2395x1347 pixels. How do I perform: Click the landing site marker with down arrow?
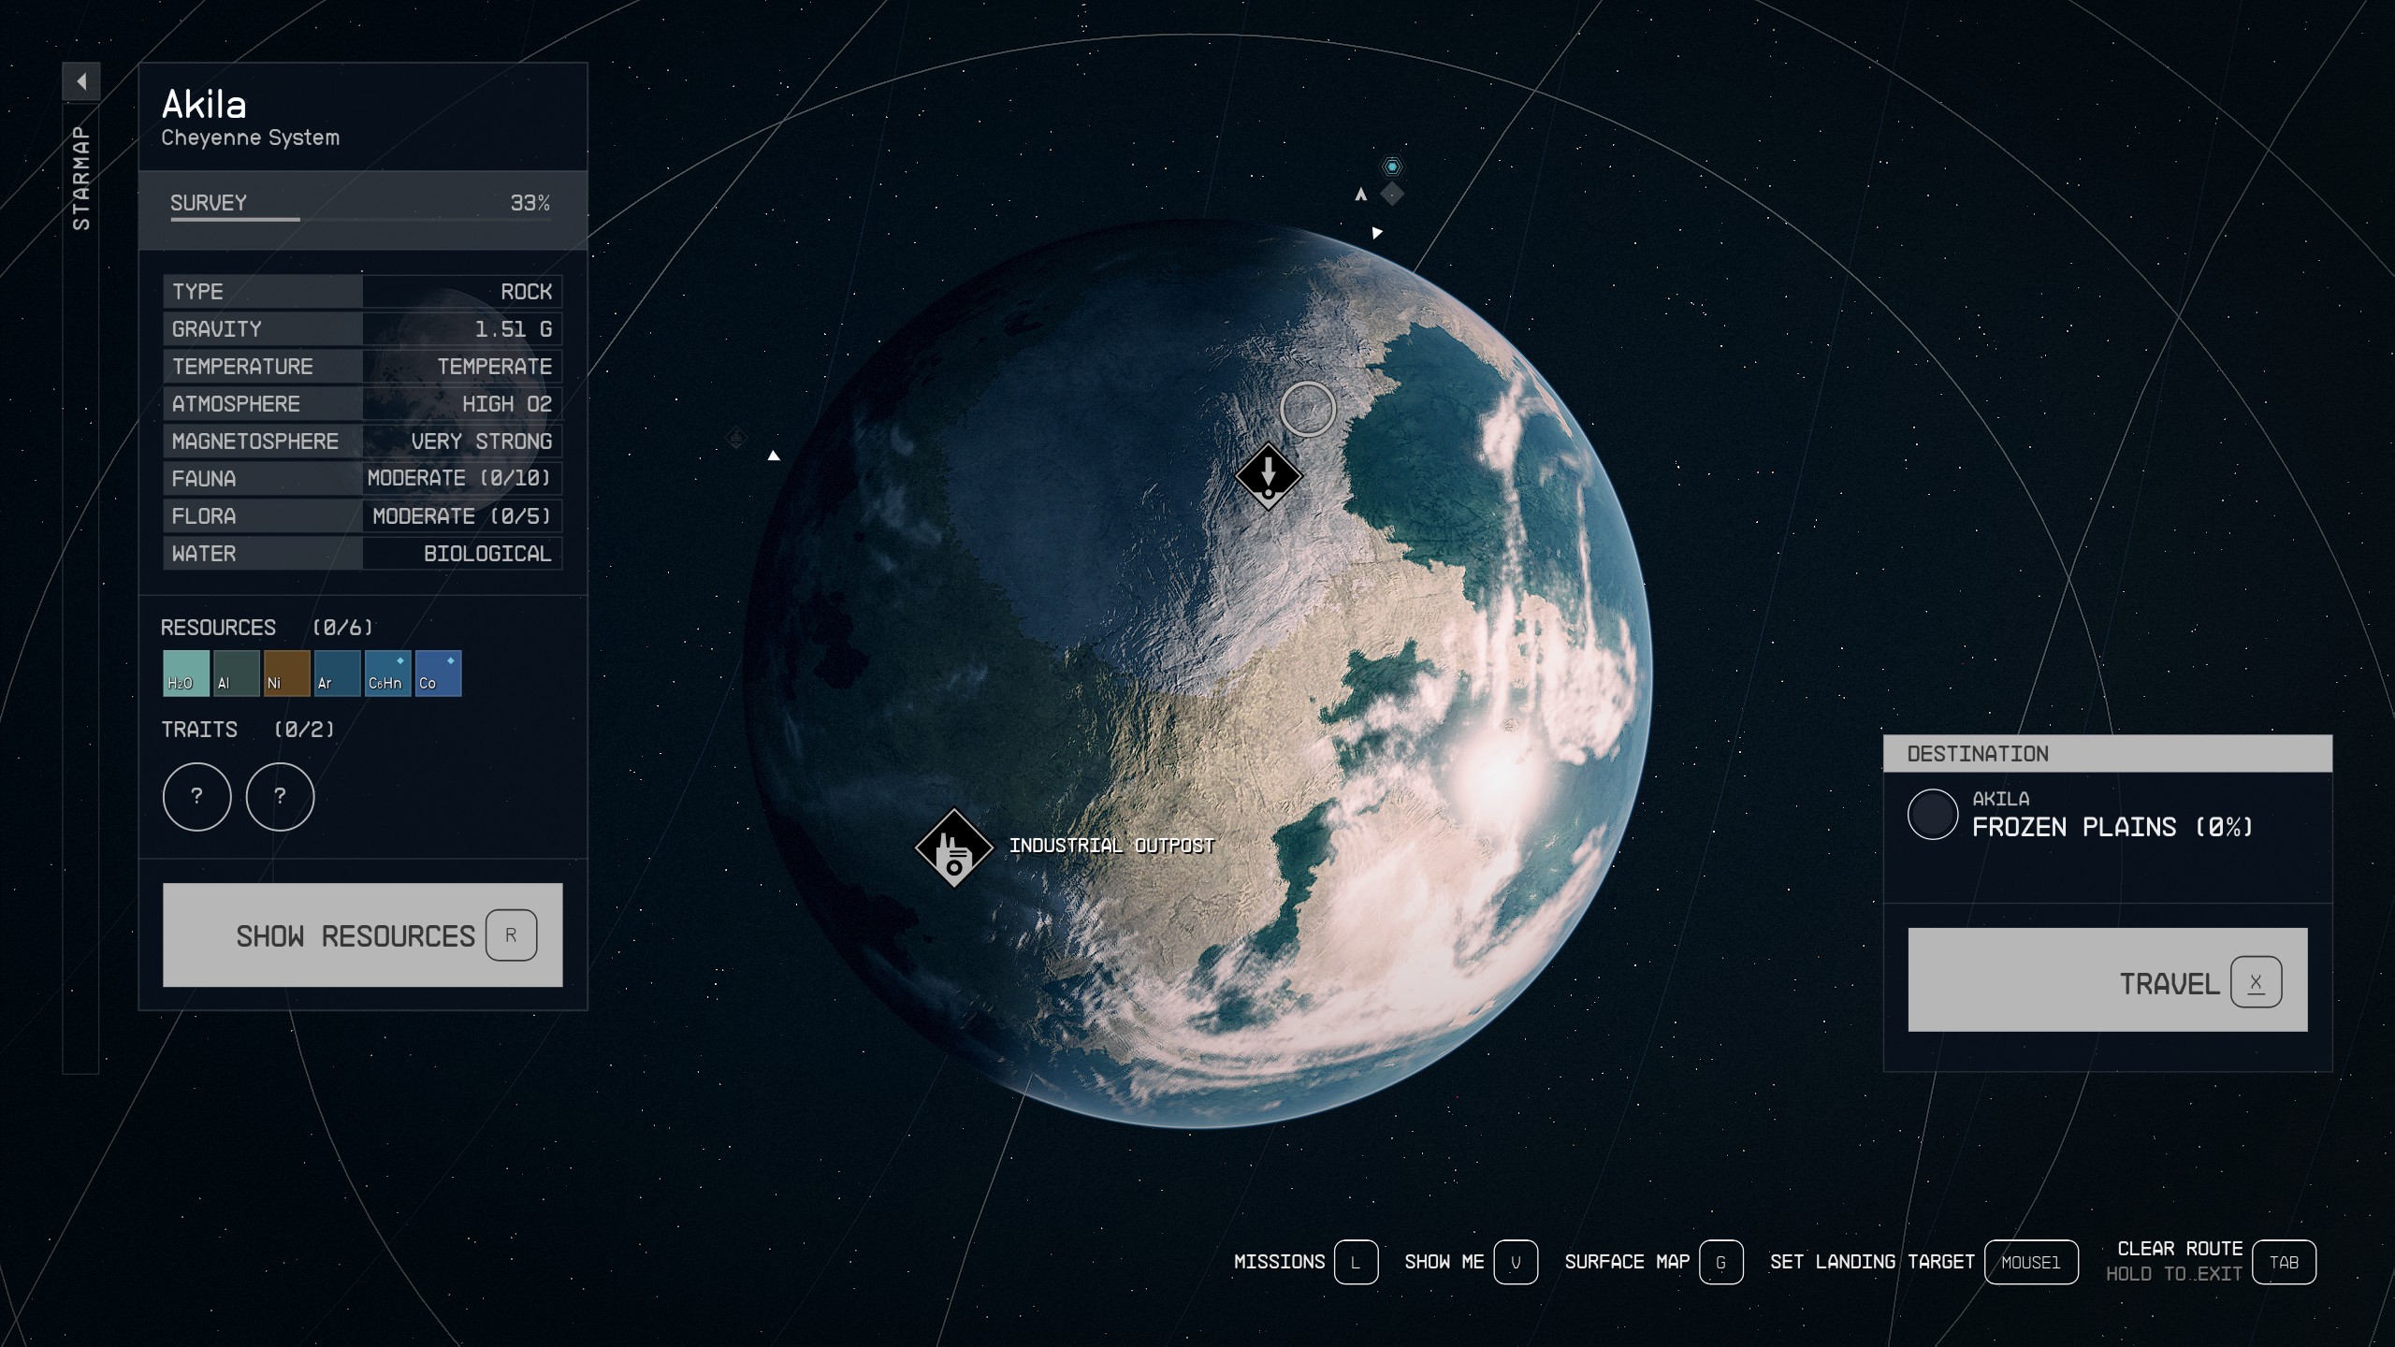[x=1269, y=476]
